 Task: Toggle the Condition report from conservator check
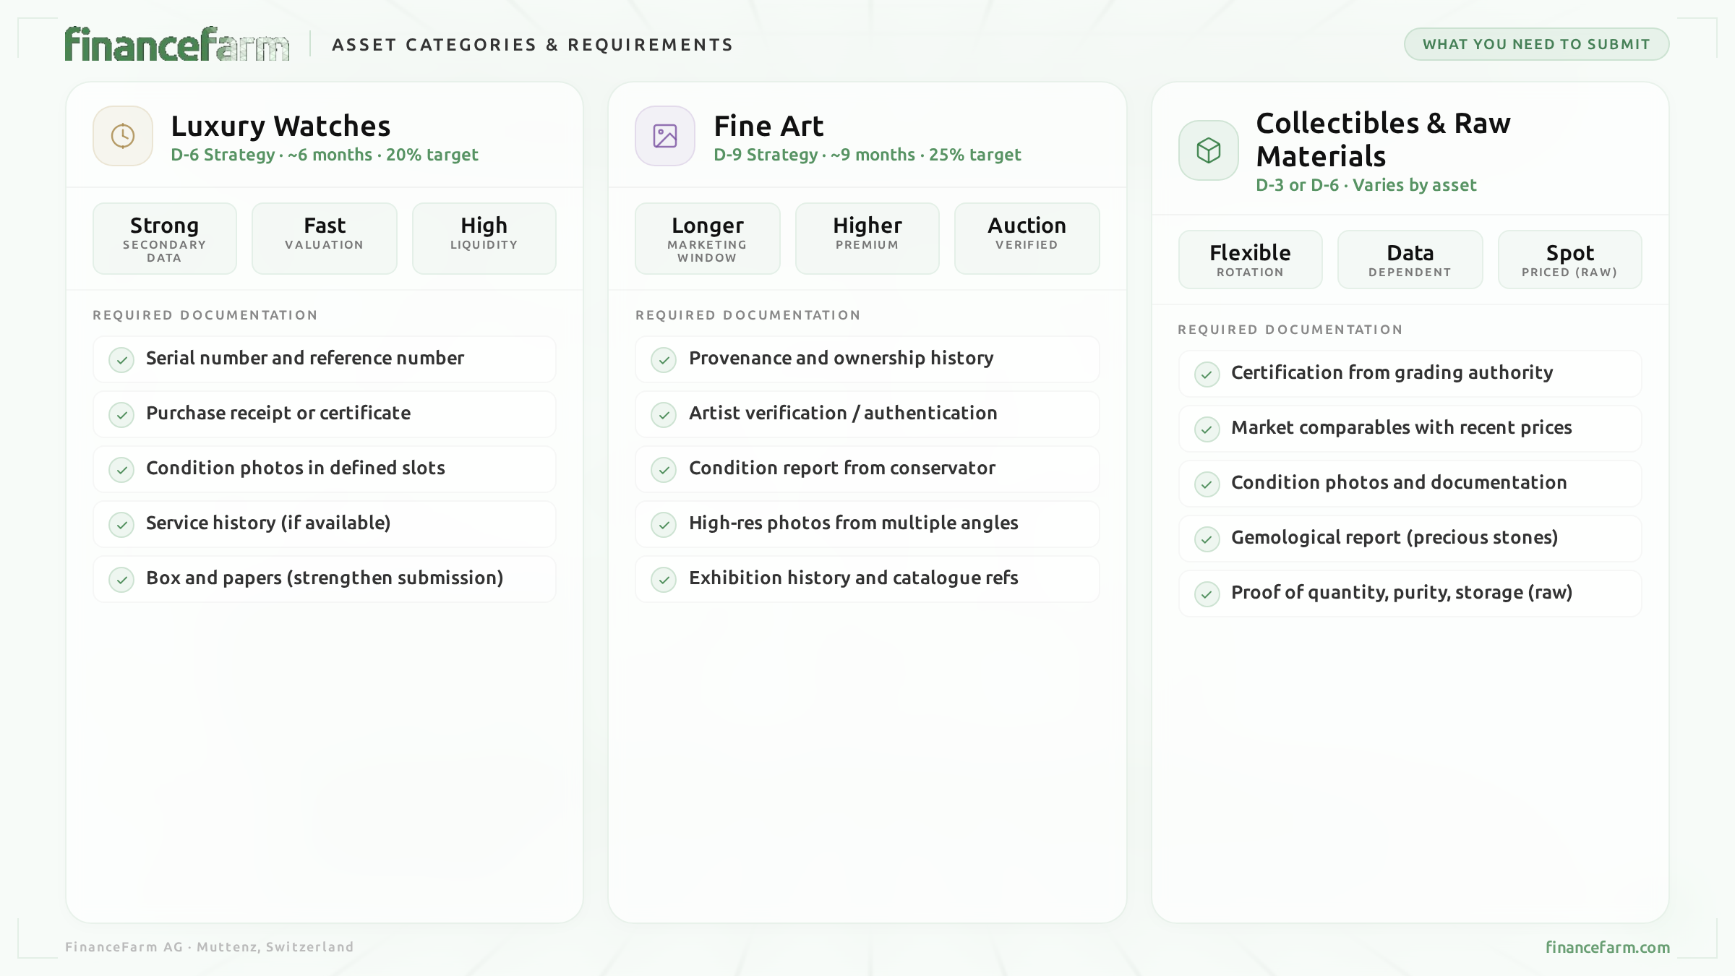click(664, 469)
